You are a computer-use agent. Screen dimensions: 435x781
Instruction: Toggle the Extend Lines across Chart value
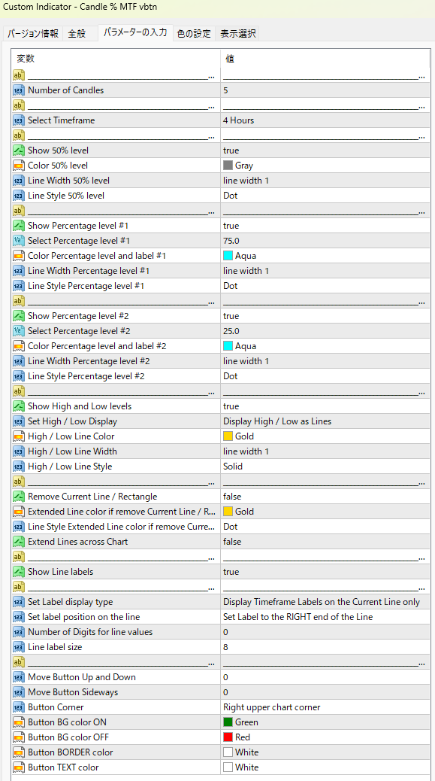pos(325,542)
